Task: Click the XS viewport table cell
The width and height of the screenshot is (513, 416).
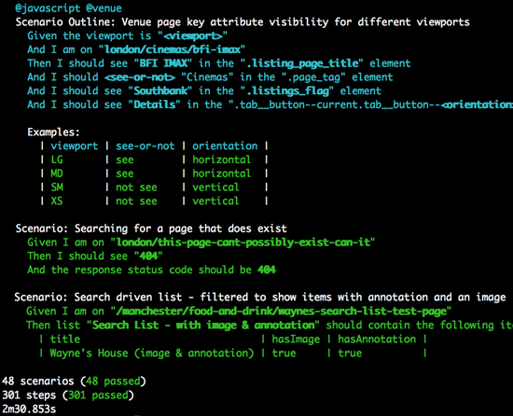Action: tap(57, 201)
